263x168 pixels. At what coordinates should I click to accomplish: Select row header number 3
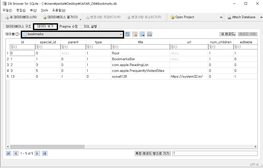(8, 65)
